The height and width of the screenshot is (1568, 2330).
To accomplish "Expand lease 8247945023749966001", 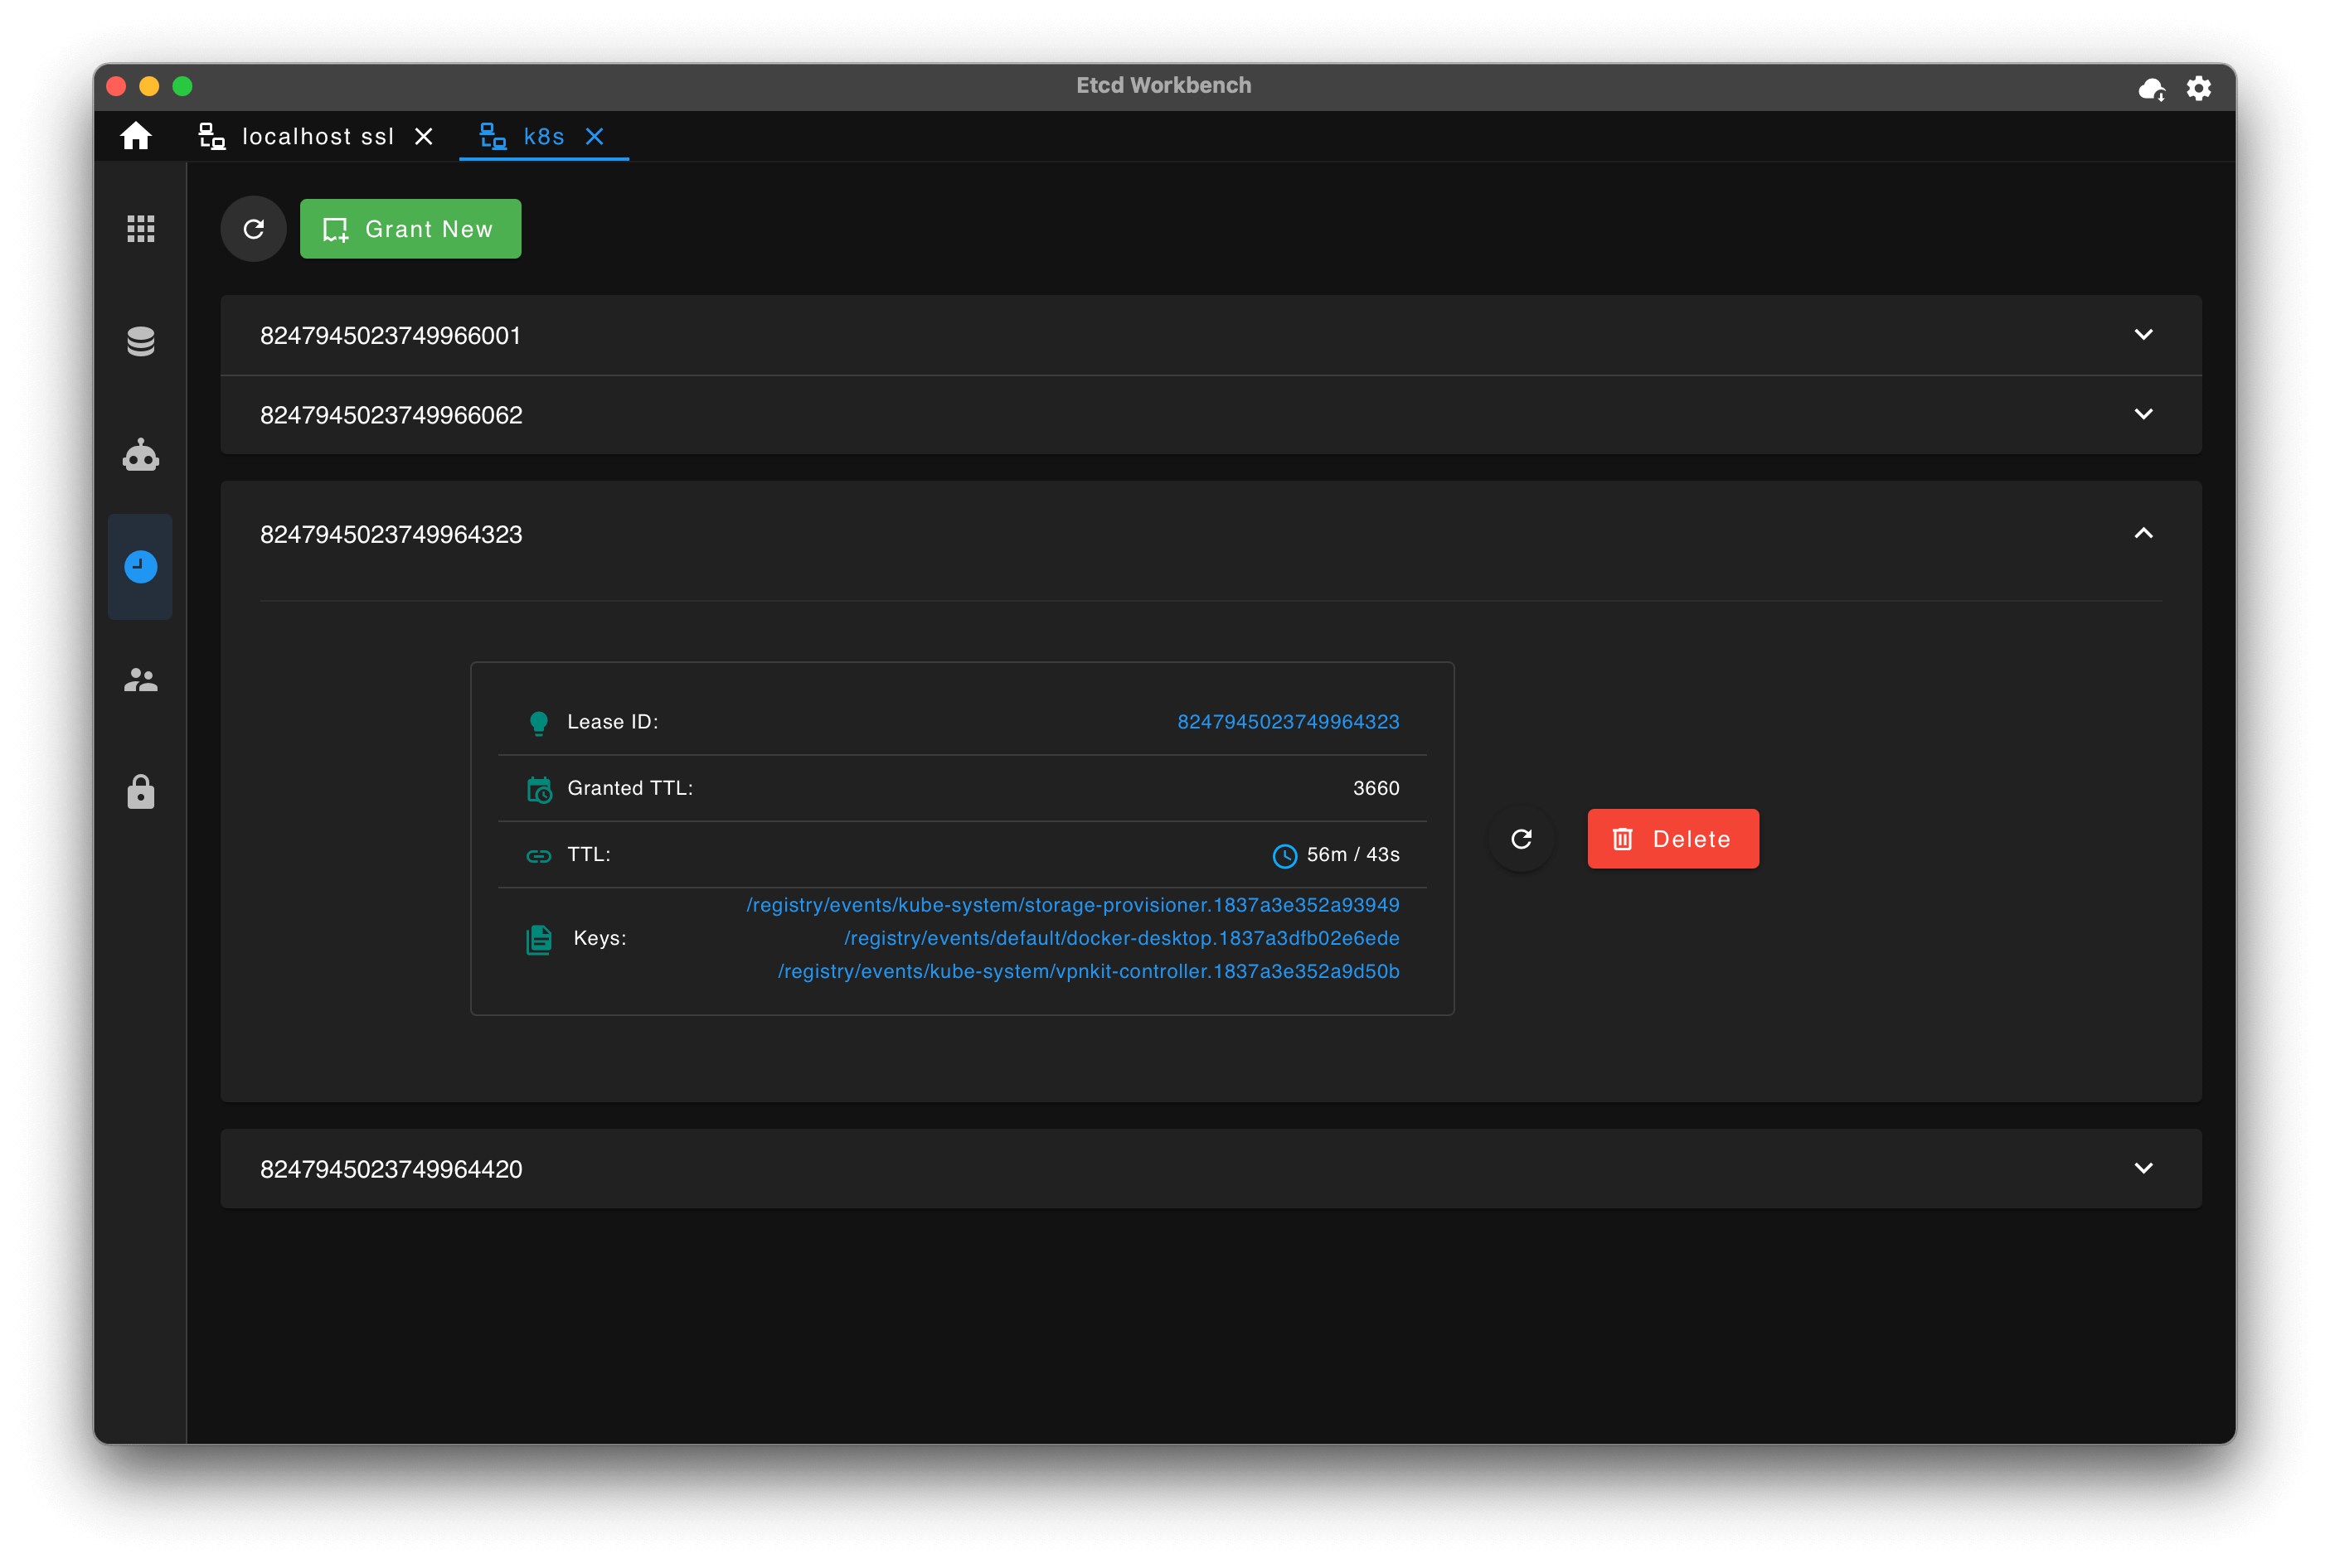I will 1211,335.
